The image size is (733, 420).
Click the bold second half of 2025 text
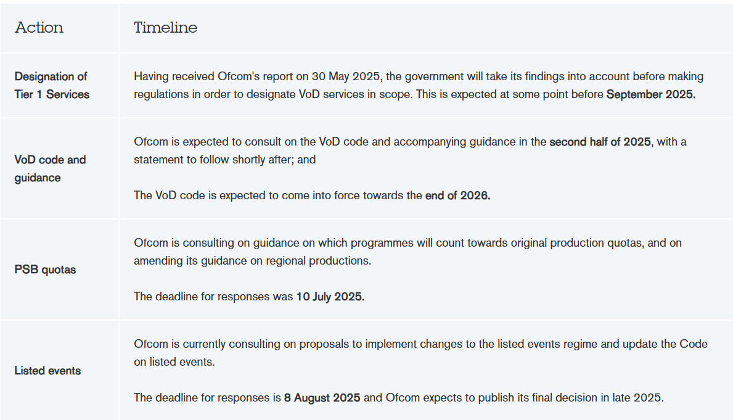click(x=600, y=142)
